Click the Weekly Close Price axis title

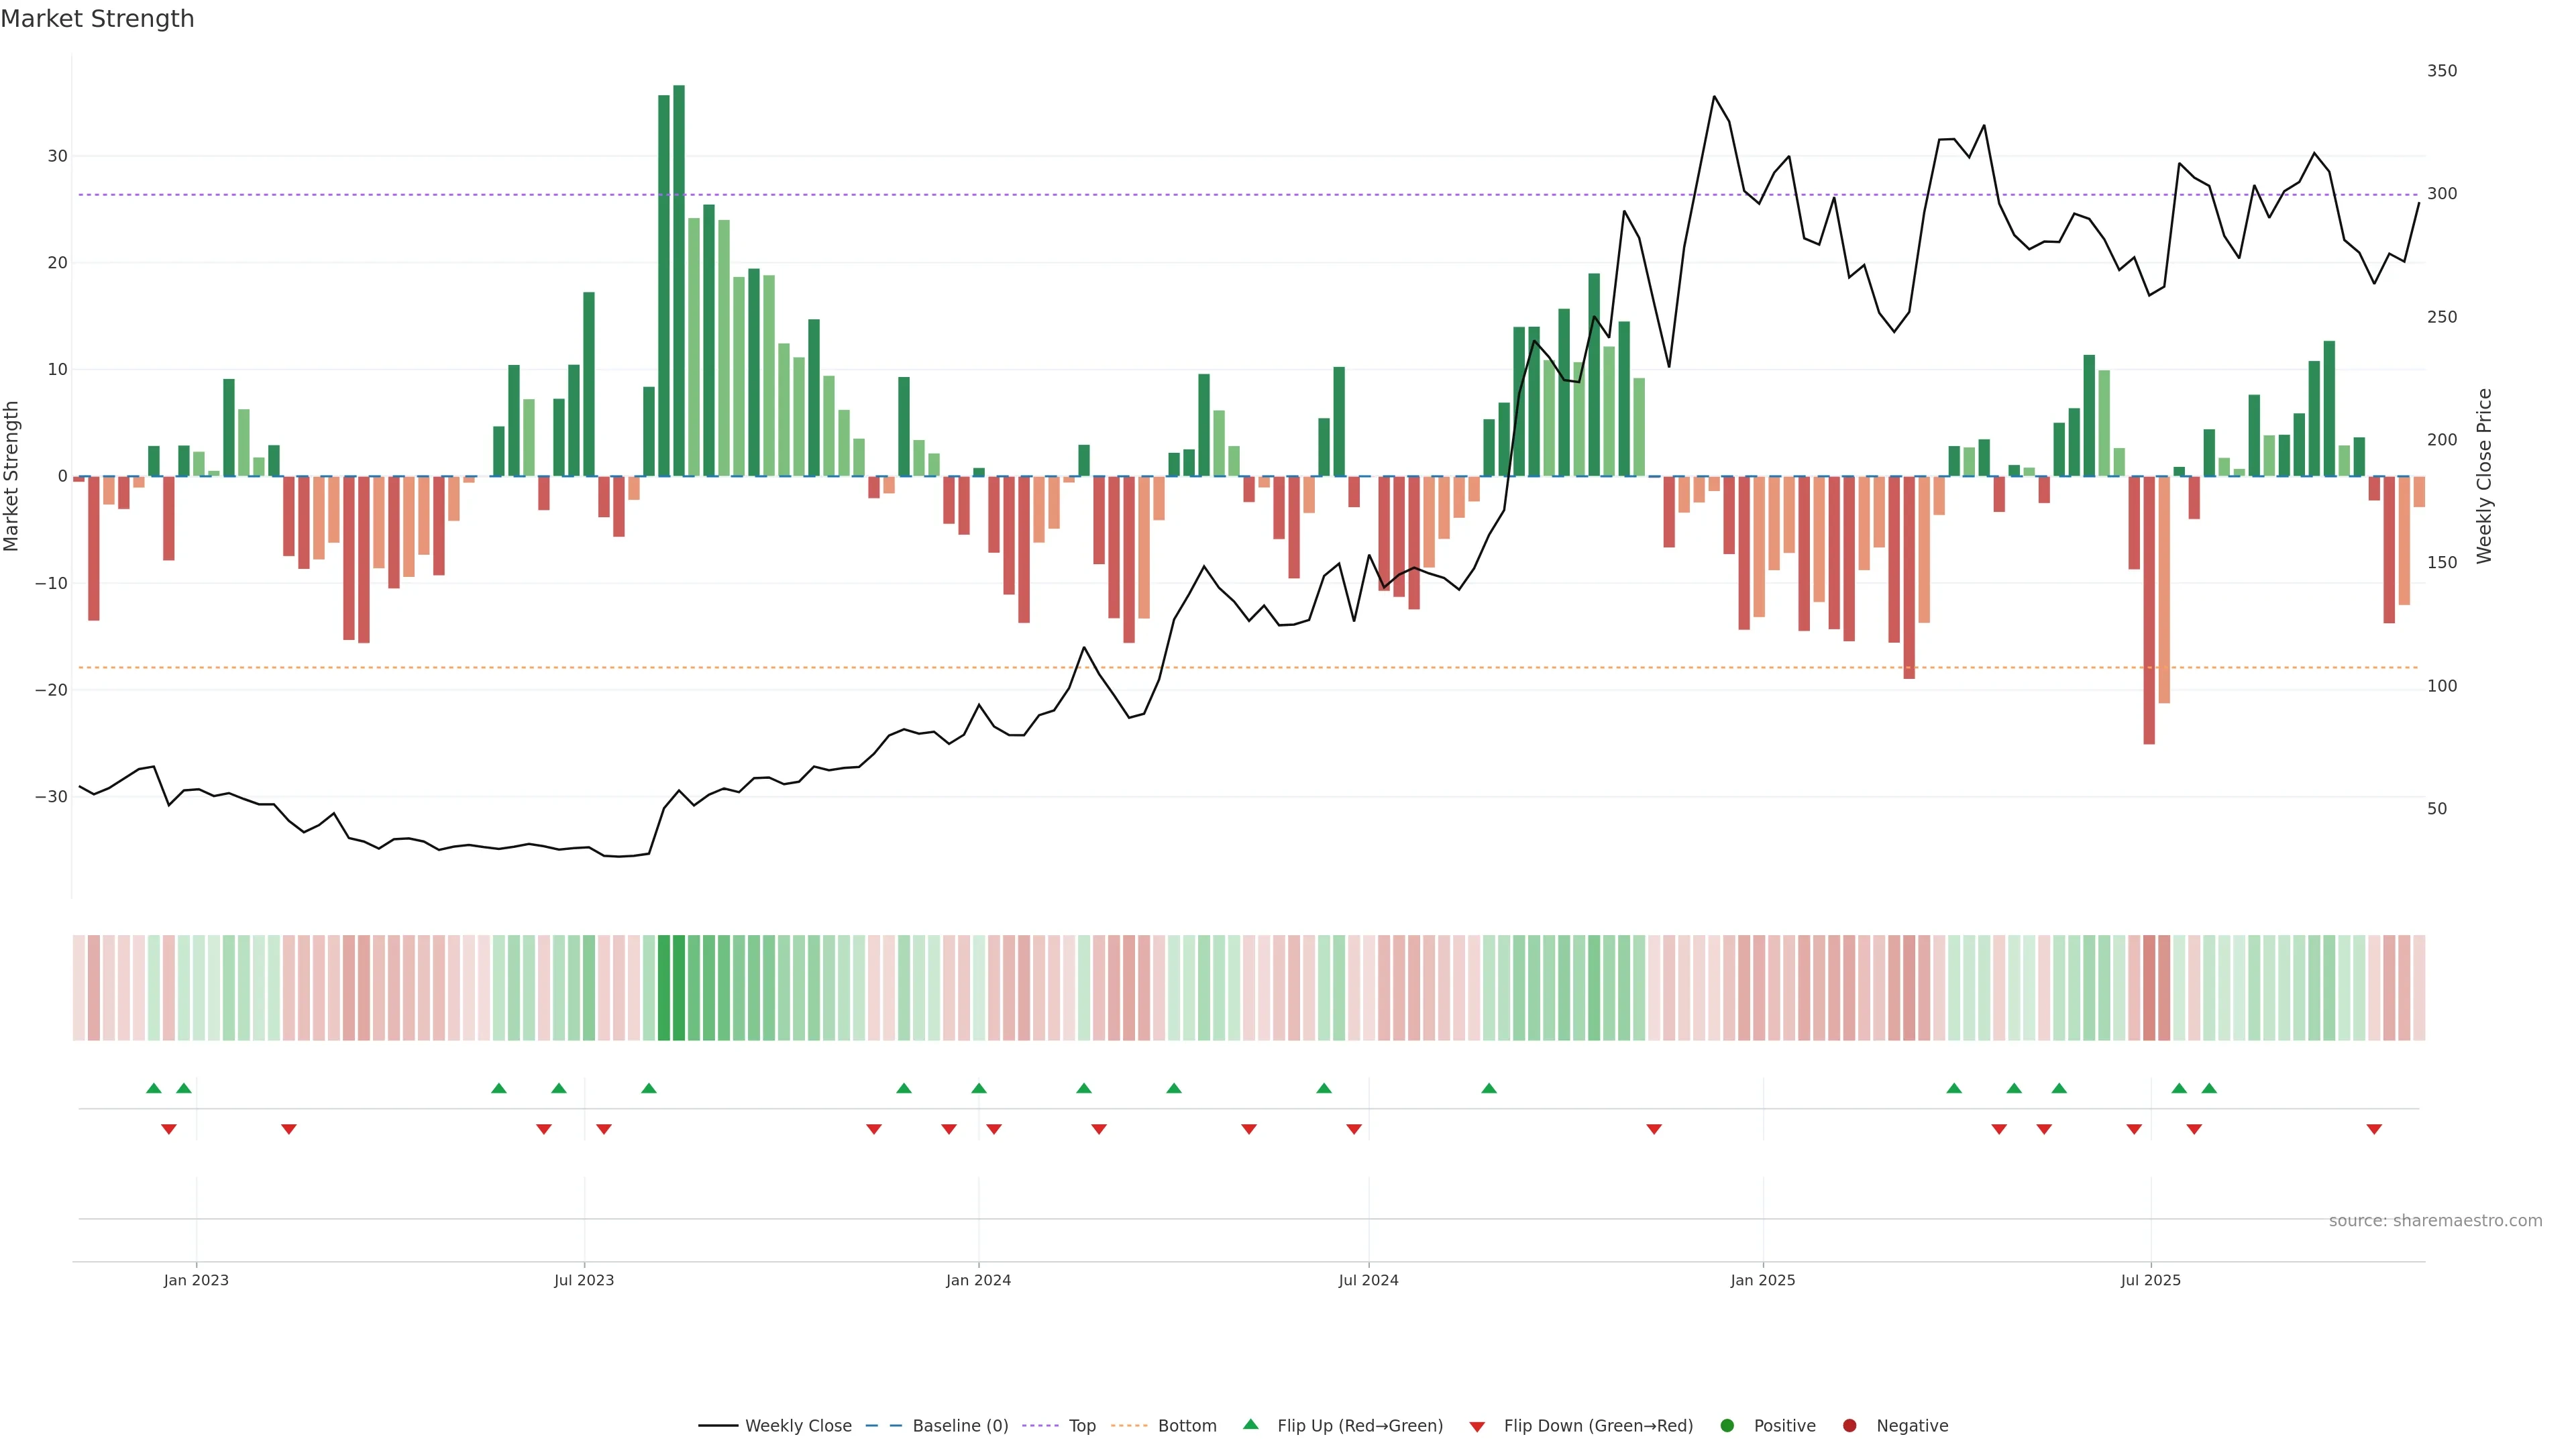[x=2484, y=476]
